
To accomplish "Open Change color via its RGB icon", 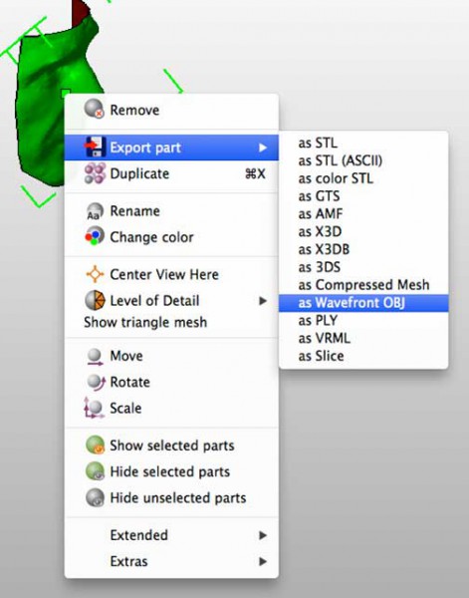I will tap(95, 236).
